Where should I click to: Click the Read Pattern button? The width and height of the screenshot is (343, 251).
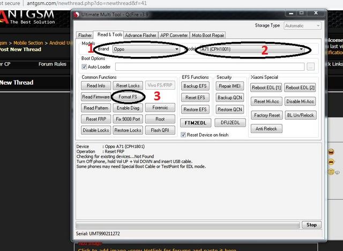point(96,108)
